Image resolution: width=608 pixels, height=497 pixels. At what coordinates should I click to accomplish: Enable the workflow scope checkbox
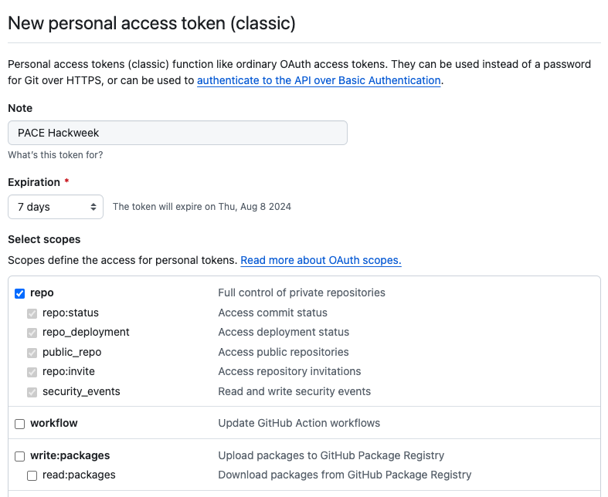(x=20, y=424)
